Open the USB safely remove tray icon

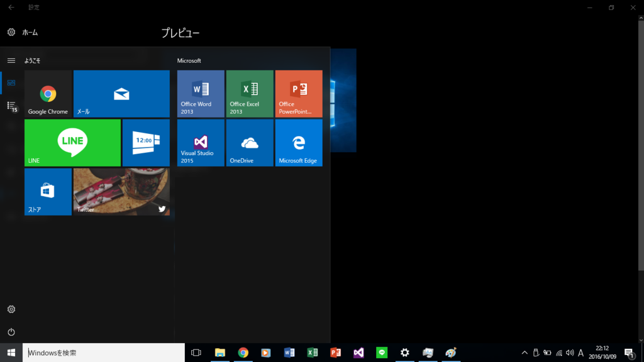coord(536,353)
